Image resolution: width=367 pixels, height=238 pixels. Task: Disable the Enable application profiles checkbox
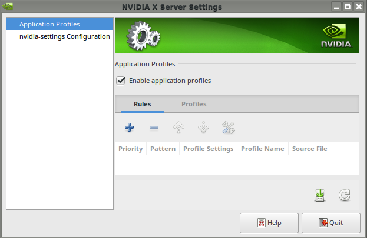[121, 81]
